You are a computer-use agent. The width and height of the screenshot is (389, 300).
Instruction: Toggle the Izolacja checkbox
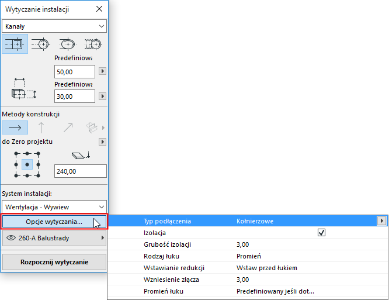321,233
